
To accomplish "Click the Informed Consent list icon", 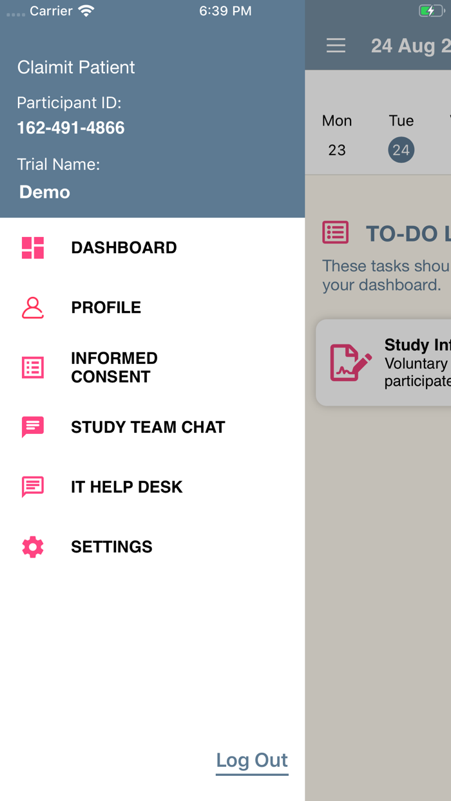I will [32, 367].
